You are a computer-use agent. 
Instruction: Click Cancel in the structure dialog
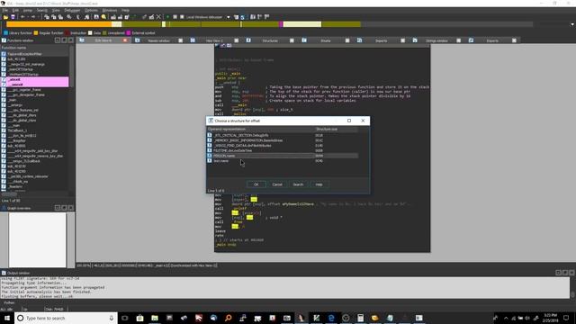pos(277,184)
